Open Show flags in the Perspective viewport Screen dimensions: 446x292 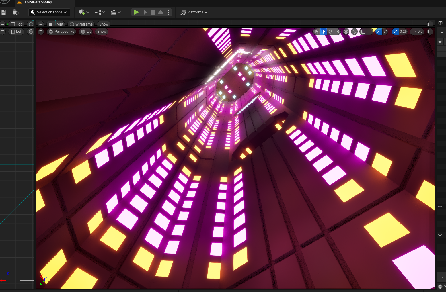102,32
